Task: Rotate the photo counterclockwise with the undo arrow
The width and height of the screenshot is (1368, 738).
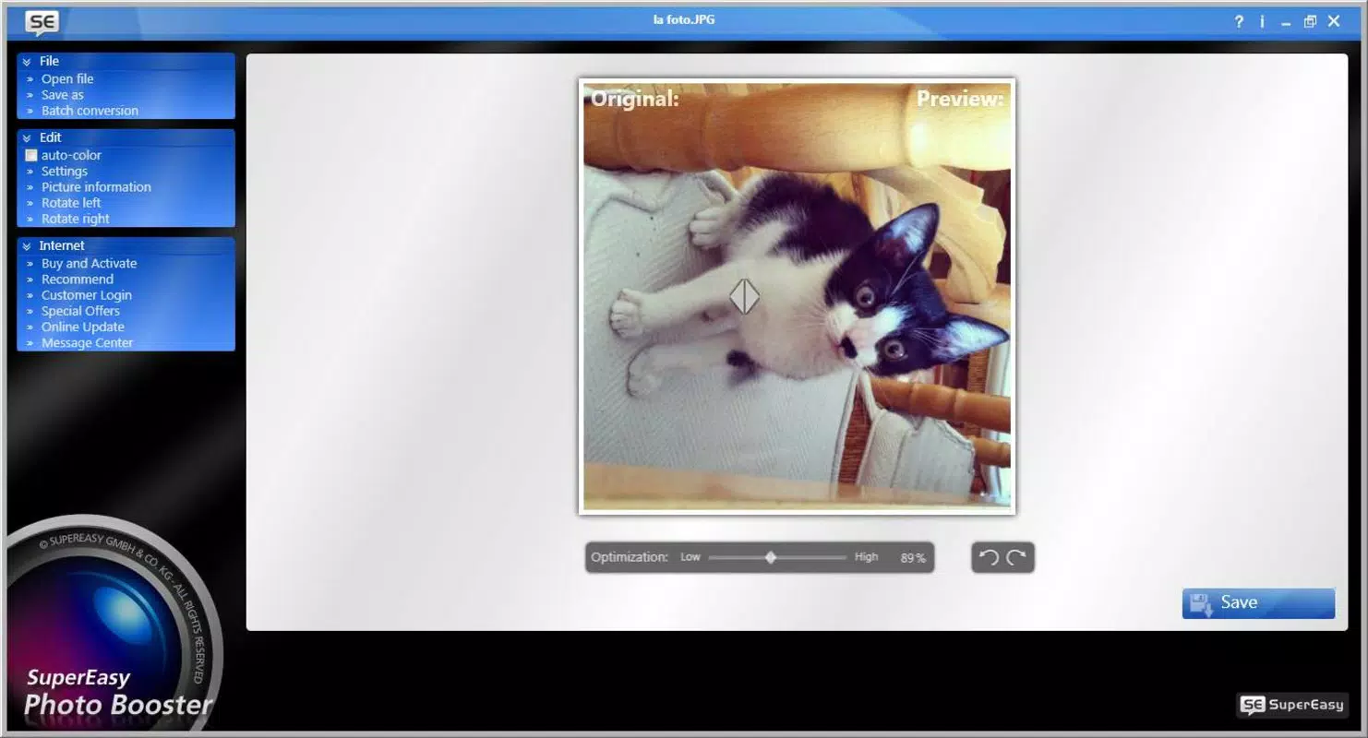Action: click(x=989, y=557)
